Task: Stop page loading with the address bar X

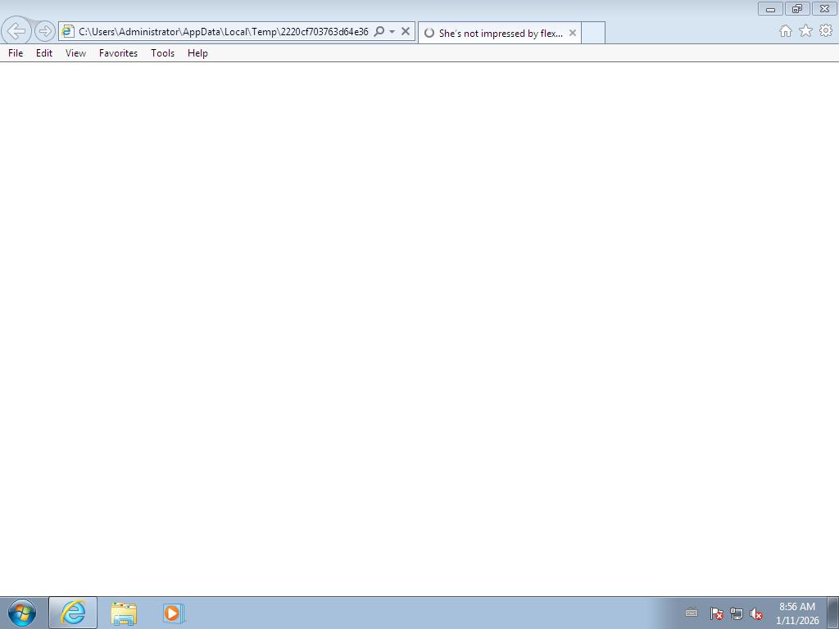Action: coord(405,31)
